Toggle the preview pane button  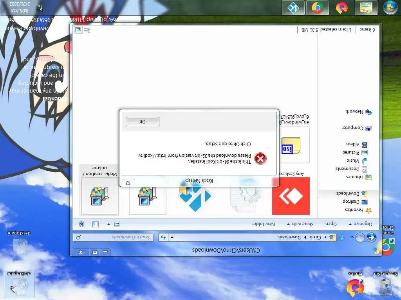[x=96, y=224]
